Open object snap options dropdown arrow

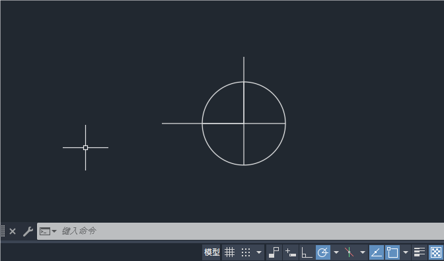(406, 252)
